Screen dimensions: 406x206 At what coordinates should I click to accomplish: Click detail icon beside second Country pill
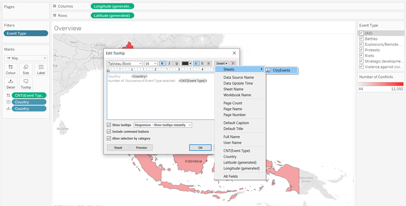pos(8,108)
